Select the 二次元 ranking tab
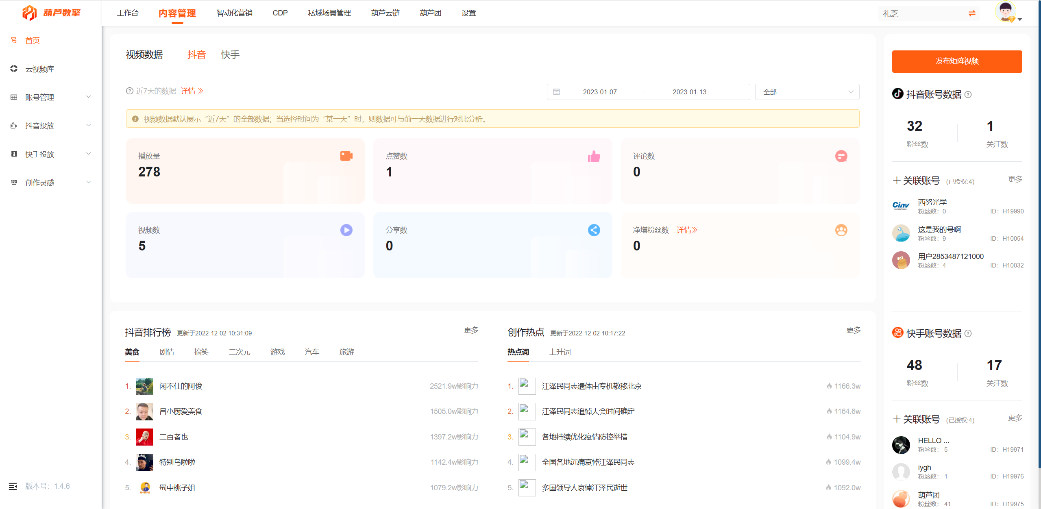 click(x=240, y=352)
